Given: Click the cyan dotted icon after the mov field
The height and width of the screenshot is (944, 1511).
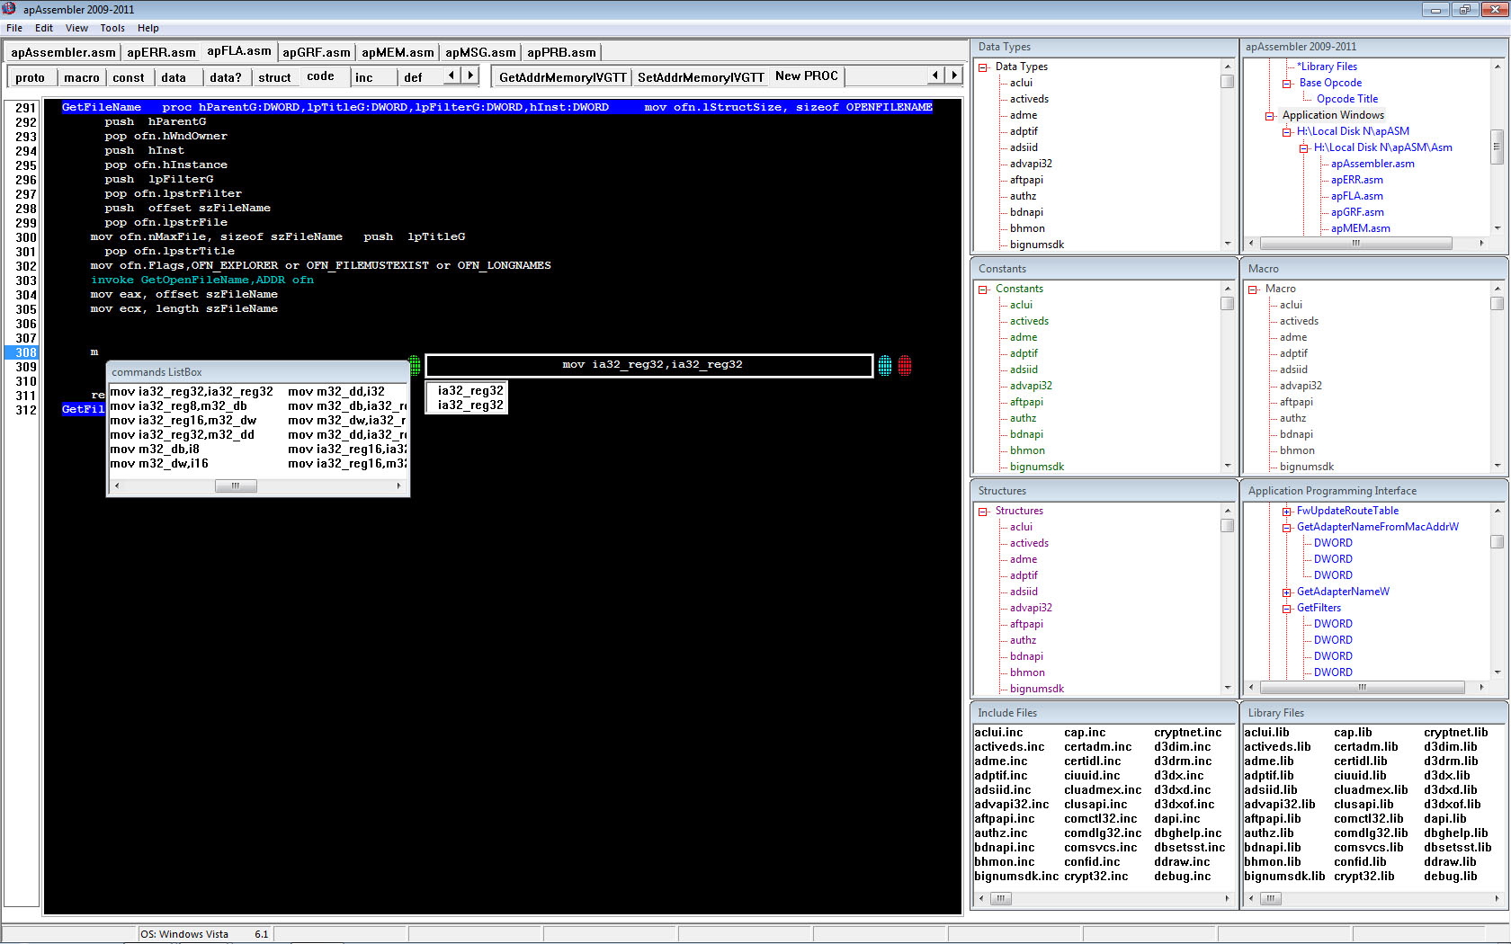Looking at the screenshot, I should point(885,365).
